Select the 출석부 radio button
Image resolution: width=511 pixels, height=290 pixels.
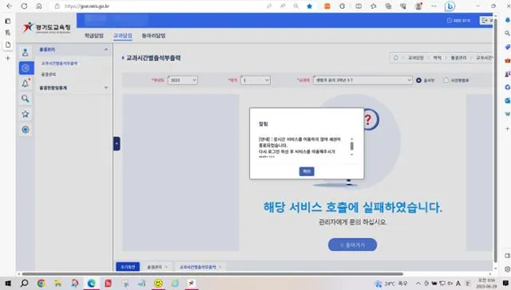pyautogui.click(x=418, y=80)
